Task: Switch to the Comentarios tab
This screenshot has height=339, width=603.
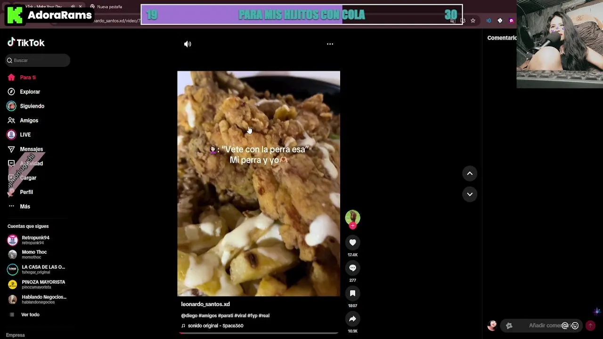Action: pos(502,38)
